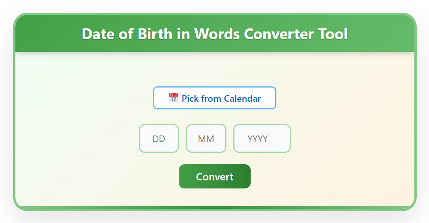This screenshot has height=223, width=429.
Task: Click the Date of Birth converter title banner
Action: 214,34
